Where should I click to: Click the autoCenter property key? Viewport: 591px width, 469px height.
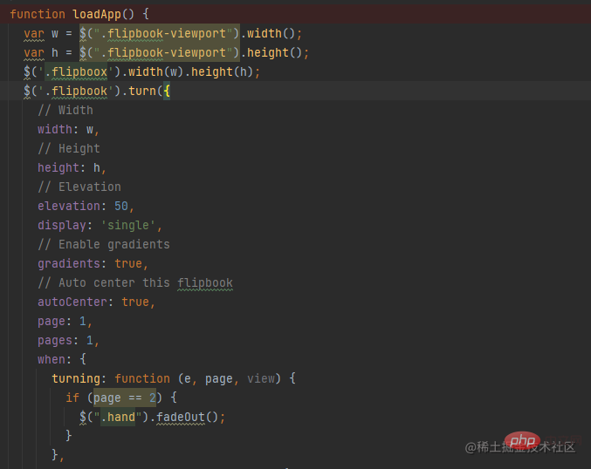[75, 302]
